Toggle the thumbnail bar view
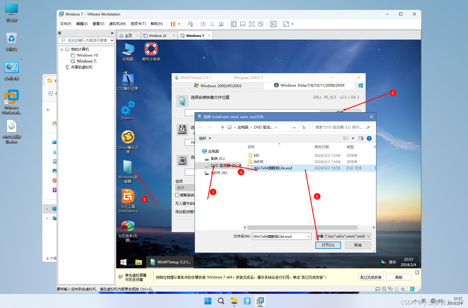The width and height of the screenshot is (468, 308). [x=243, y=24]
